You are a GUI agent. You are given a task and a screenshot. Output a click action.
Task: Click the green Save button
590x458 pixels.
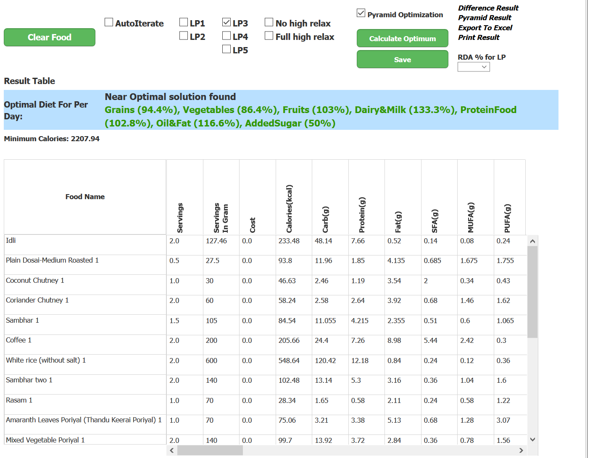tap(402, 60)
